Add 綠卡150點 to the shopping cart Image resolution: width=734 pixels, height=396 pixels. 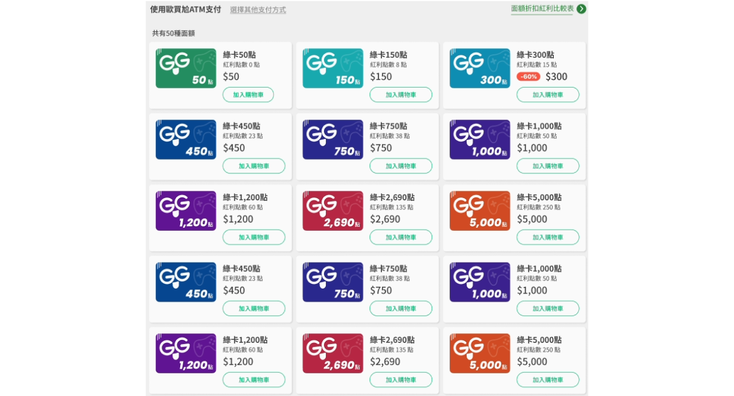(x=401, y=95)
